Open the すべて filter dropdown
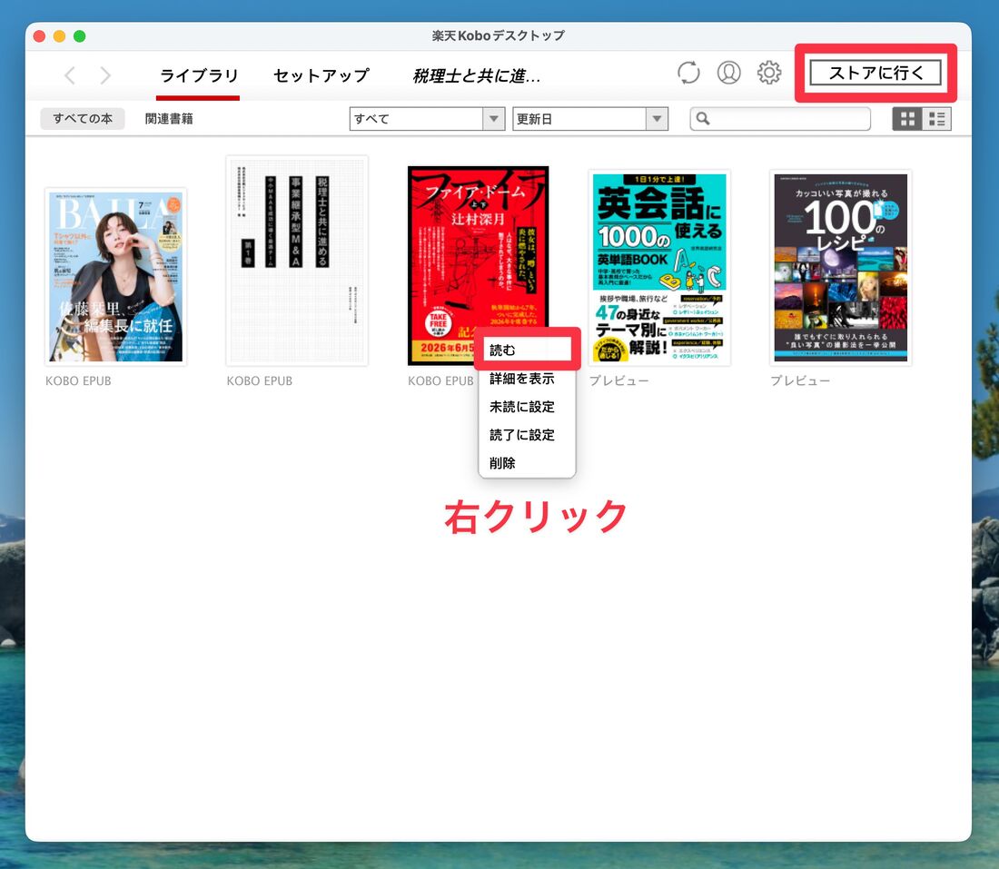 click(427, 119)
